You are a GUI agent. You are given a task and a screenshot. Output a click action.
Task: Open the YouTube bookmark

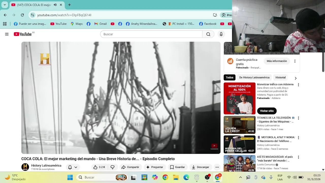[58, 24]
